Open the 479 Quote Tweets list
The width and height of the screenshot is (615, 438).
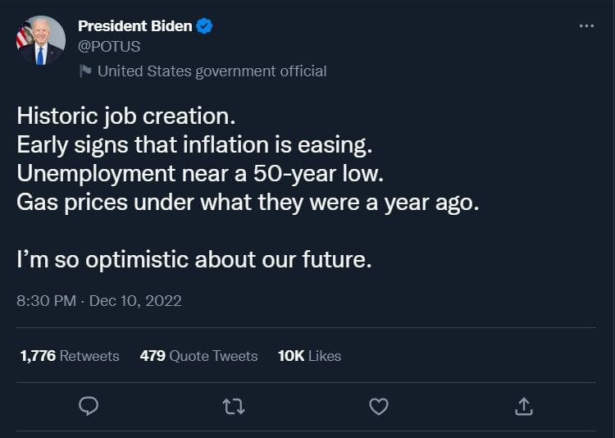click(198, 356)
